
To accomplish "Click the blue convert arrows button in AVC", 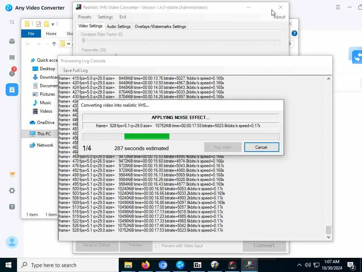I will 357,57.
